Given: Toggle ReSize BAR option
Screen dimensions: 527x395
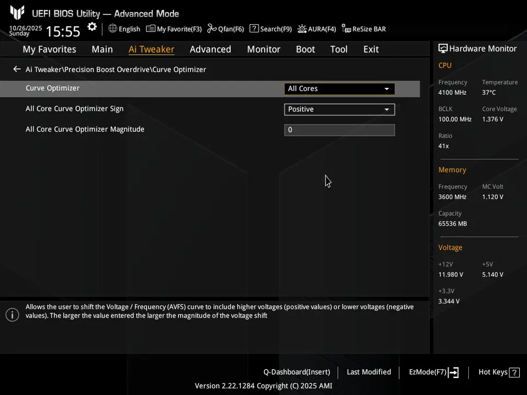Looking at the screenshot, I should [x=363, y=29].
